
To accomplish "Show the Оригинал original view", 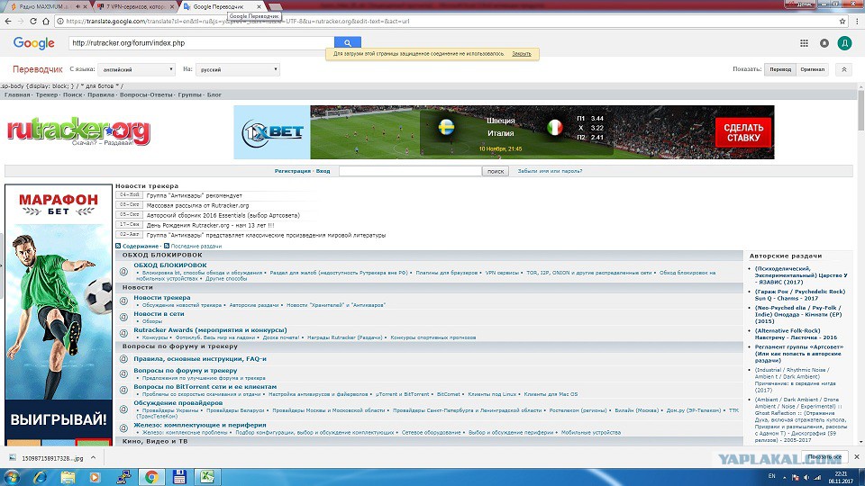I will tap(812, 69).
